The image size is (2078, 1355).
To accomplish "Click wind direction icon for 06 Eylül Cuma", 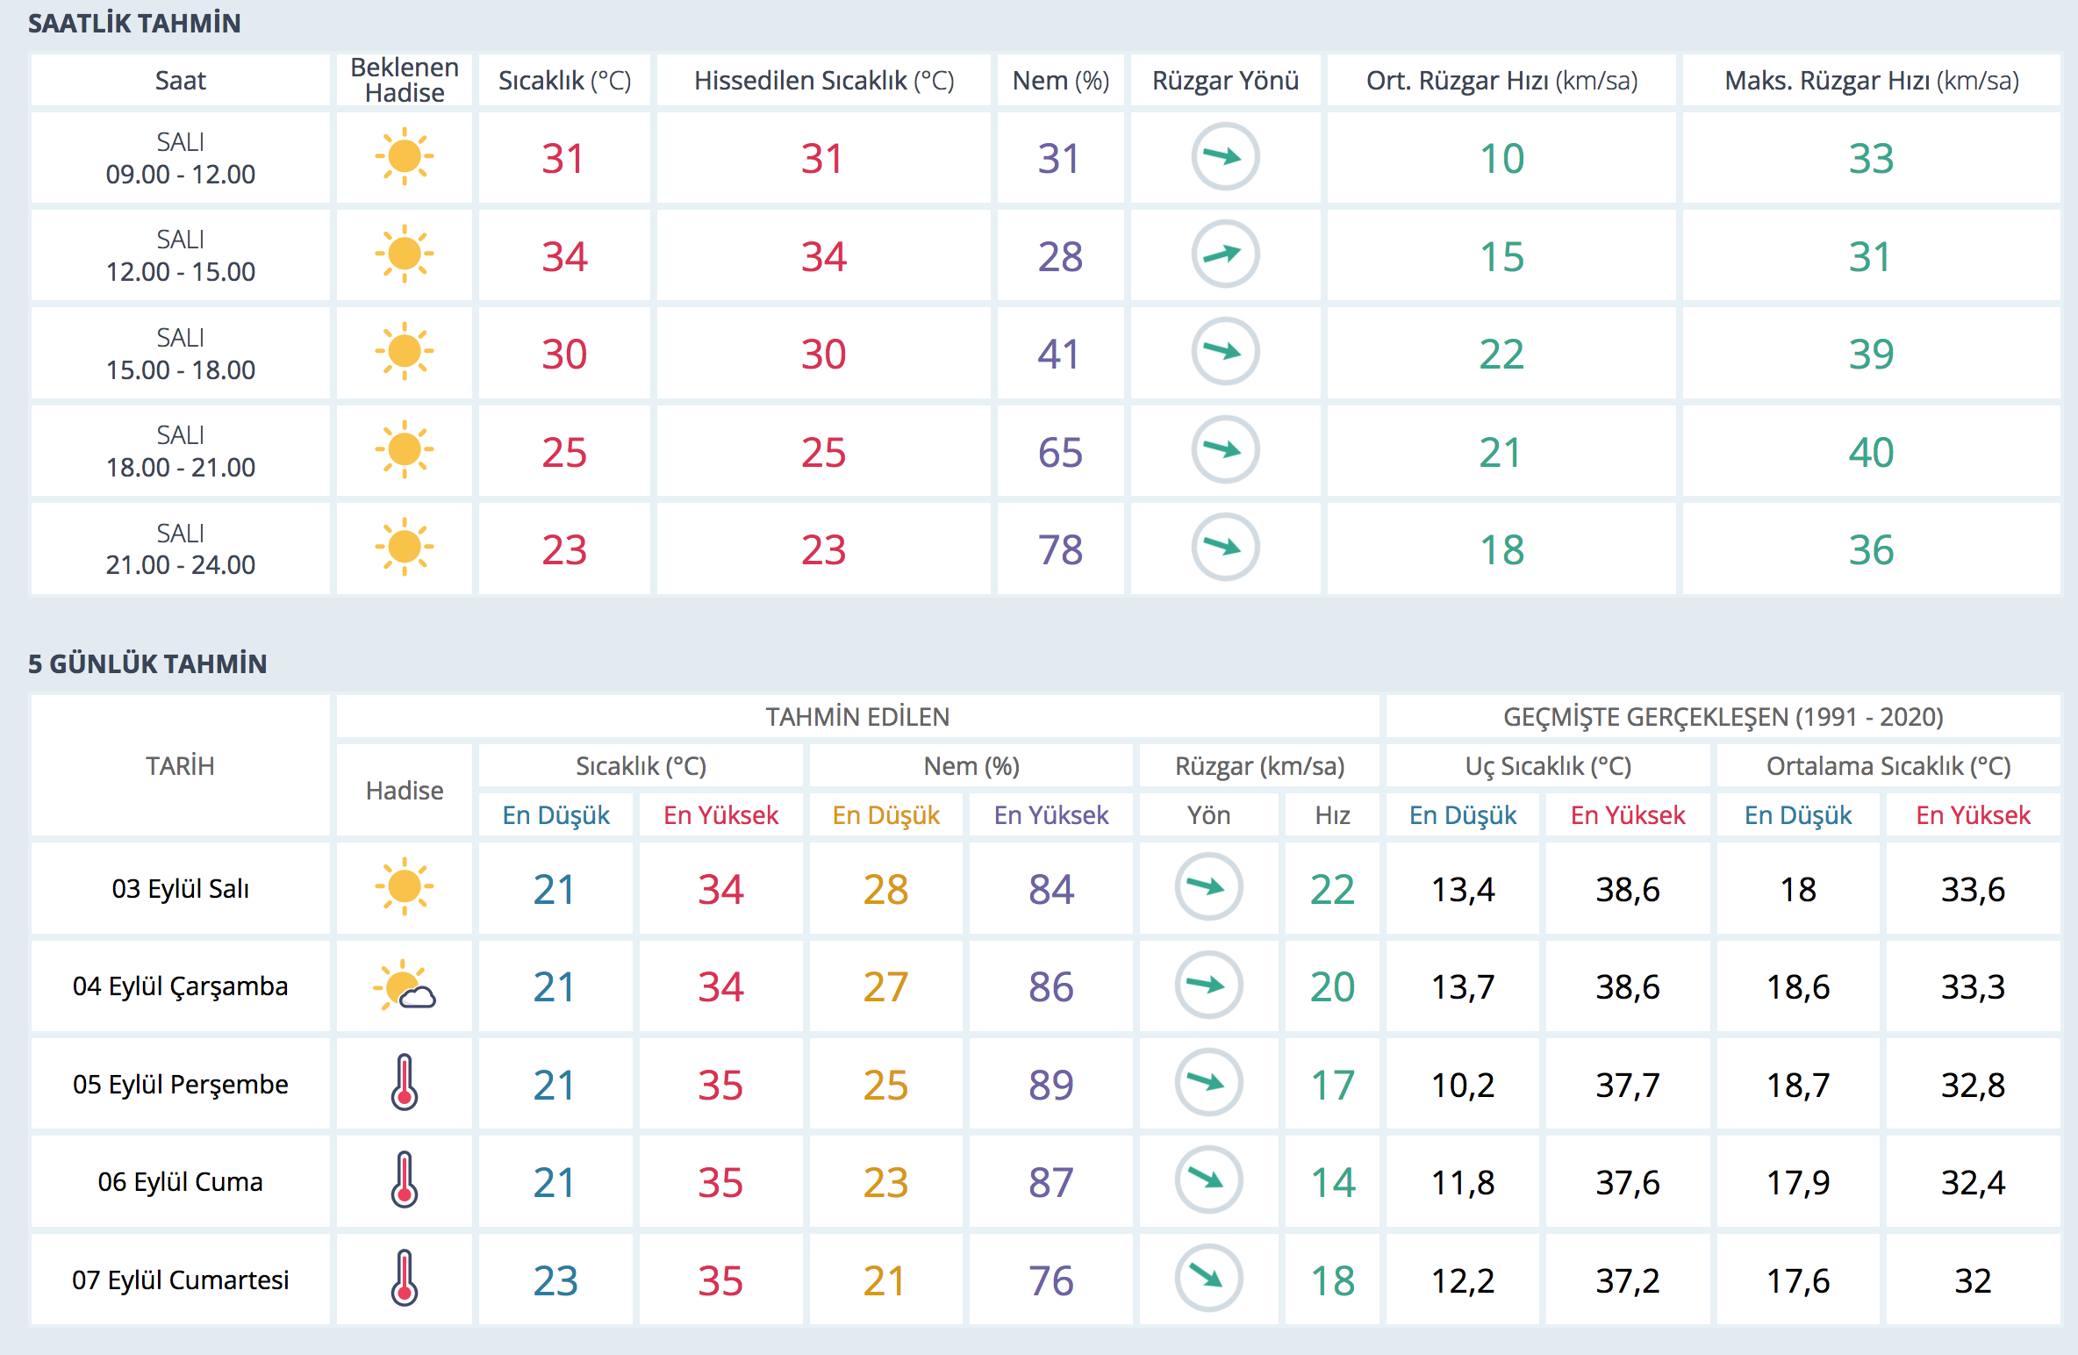I will pyautogui.click(x=1208, y=1180).
